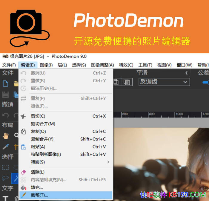Open the 图像(I) menu
Screen dimensions: 209x201
(46, 65)
